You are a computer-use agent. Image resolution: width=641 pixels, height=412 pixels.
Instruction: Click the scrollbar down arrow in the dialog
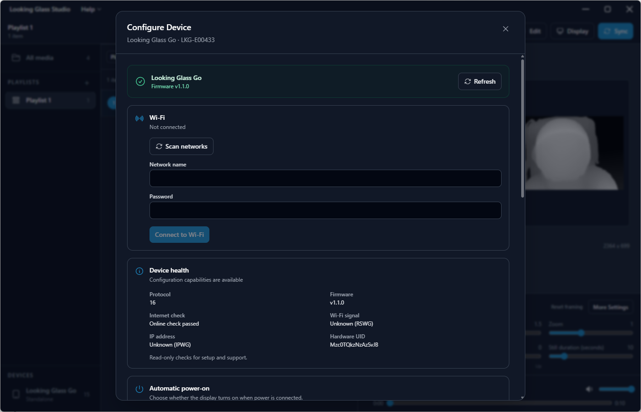tap(523, 398)
